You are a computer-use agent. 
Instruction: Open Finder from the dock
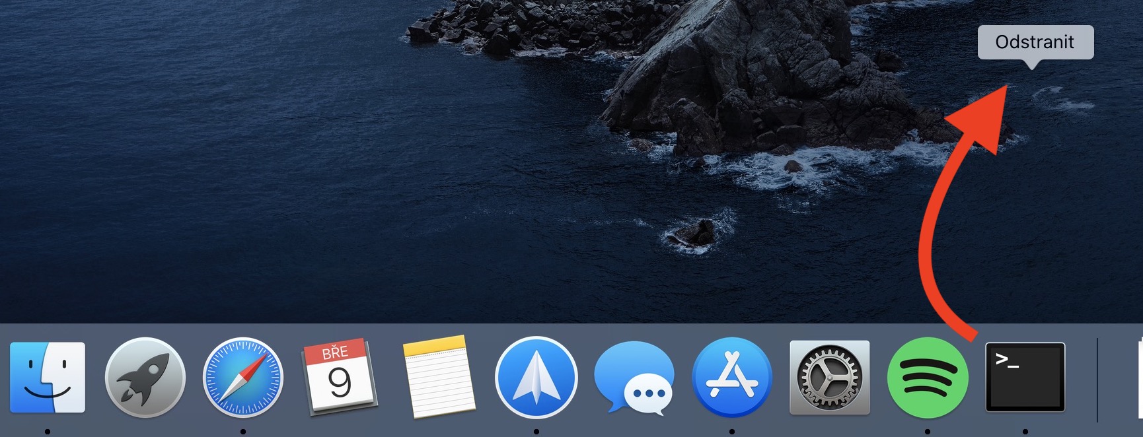click(48, 378)
